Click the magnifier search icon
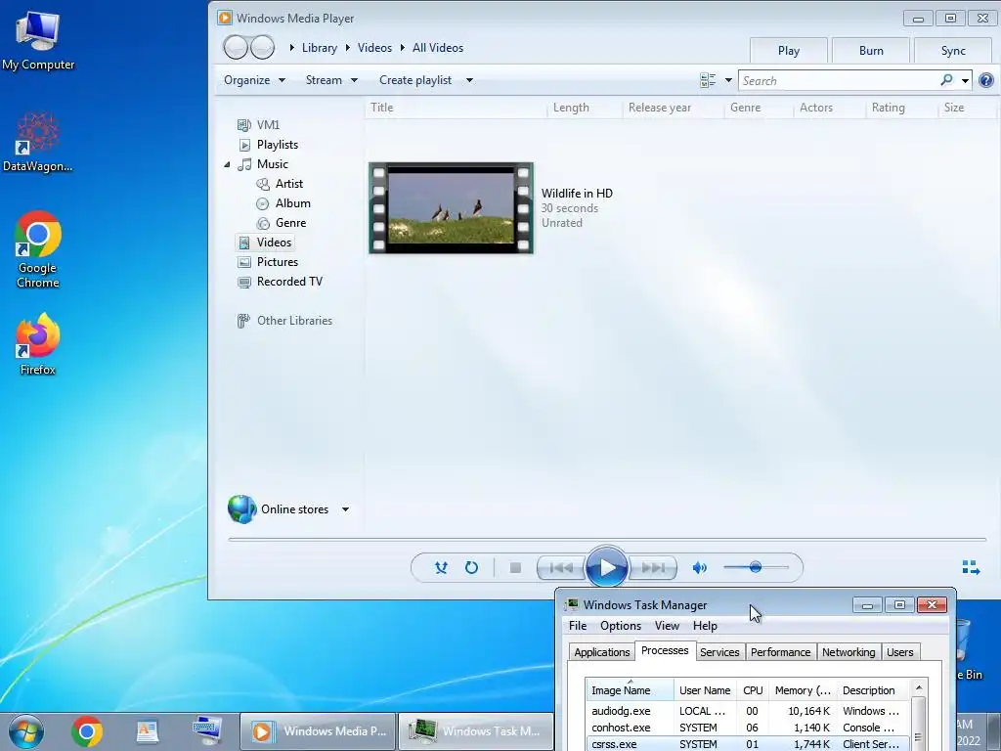Image resolution: width=1001 pixels, height=751 pixels. pos(946,80)
